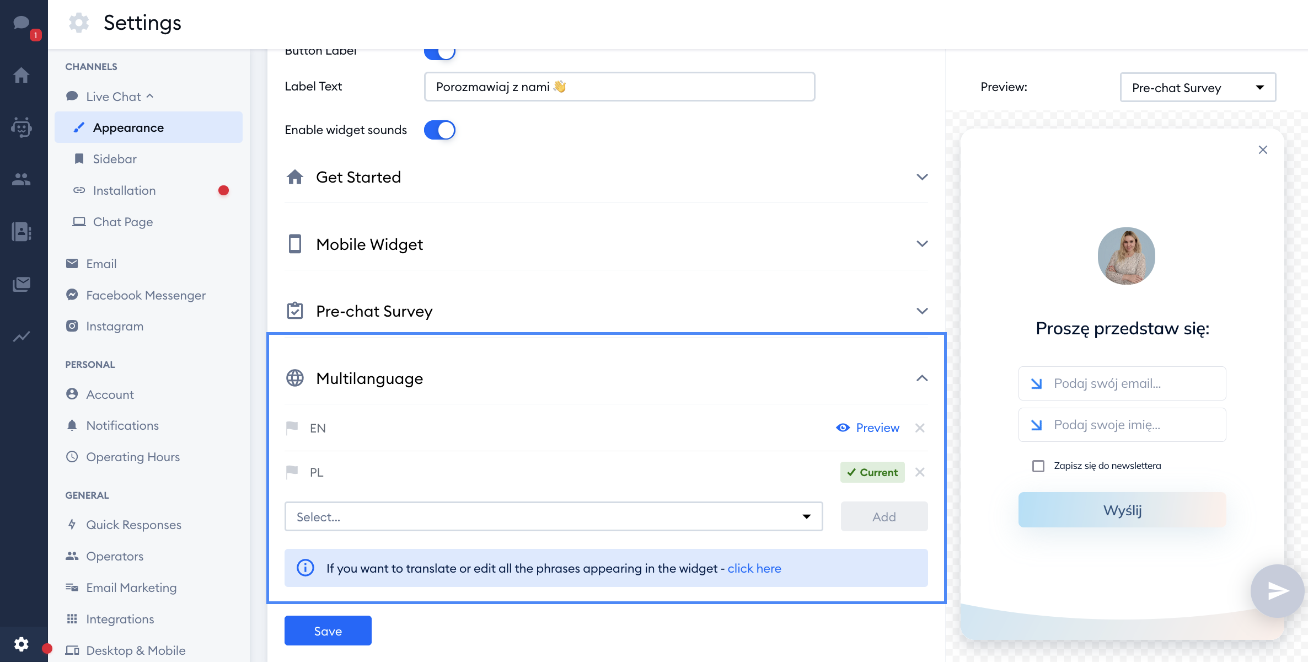Open the email inbox icon in left rail
The image size is (1308, 662).
pyautogui.click(x=22, y=284)
